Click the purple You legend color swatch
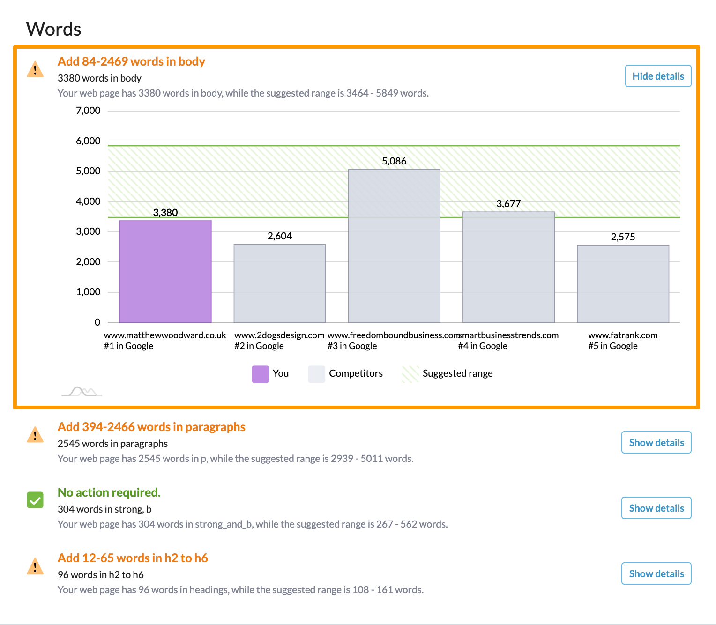Screen dimensions: 716x625 pos(260,374)
